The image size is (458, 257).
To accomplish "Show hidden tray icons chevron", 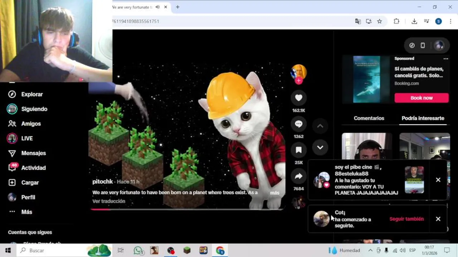I will click(370, 250).
